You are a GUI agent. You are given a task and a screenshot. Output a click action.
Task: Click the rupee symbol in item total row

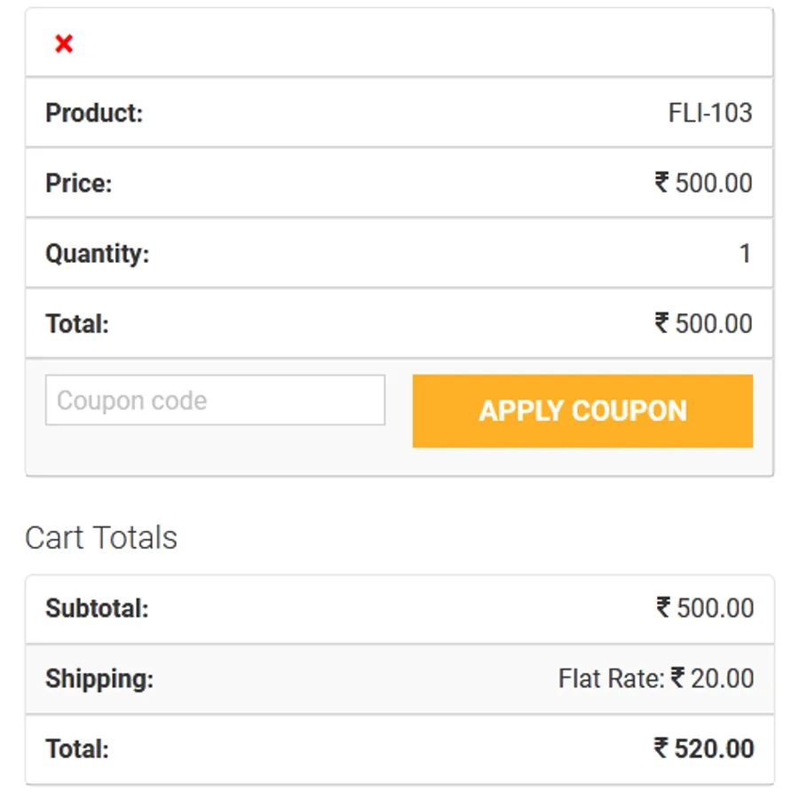[x=661, y=323]
